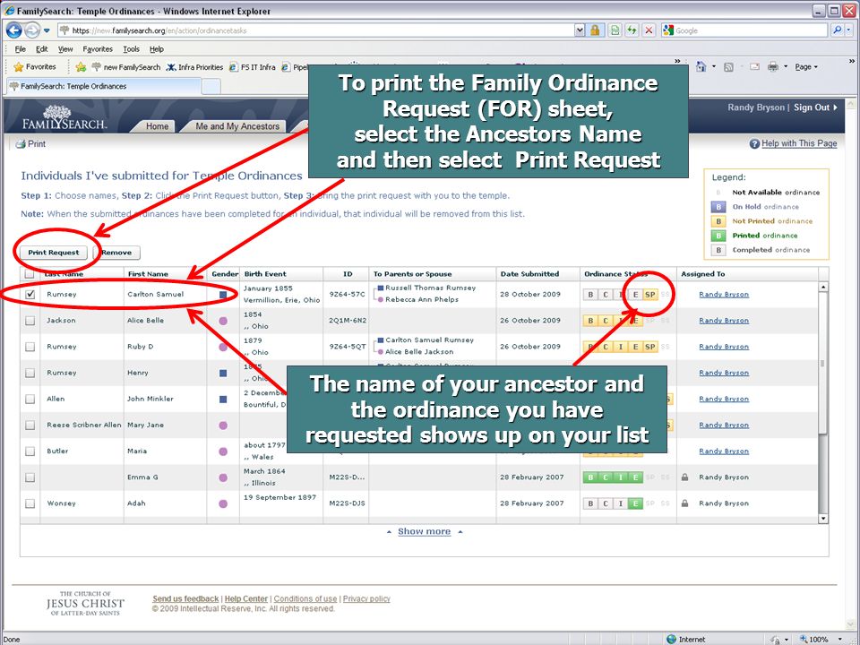Click the green B ordinance box for Emma G
This screenshot has width=860, height=645.
click(590, 477)
